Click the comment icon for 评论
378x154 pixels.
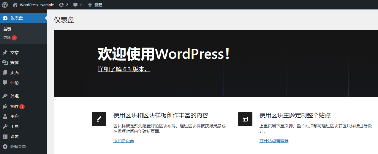[5, 83]
